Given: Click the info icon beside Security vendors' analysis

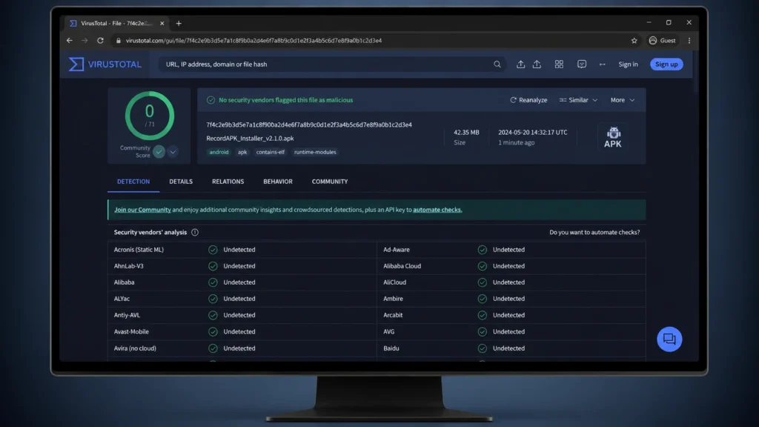Looking at the screenshot, I should [195, 232].
